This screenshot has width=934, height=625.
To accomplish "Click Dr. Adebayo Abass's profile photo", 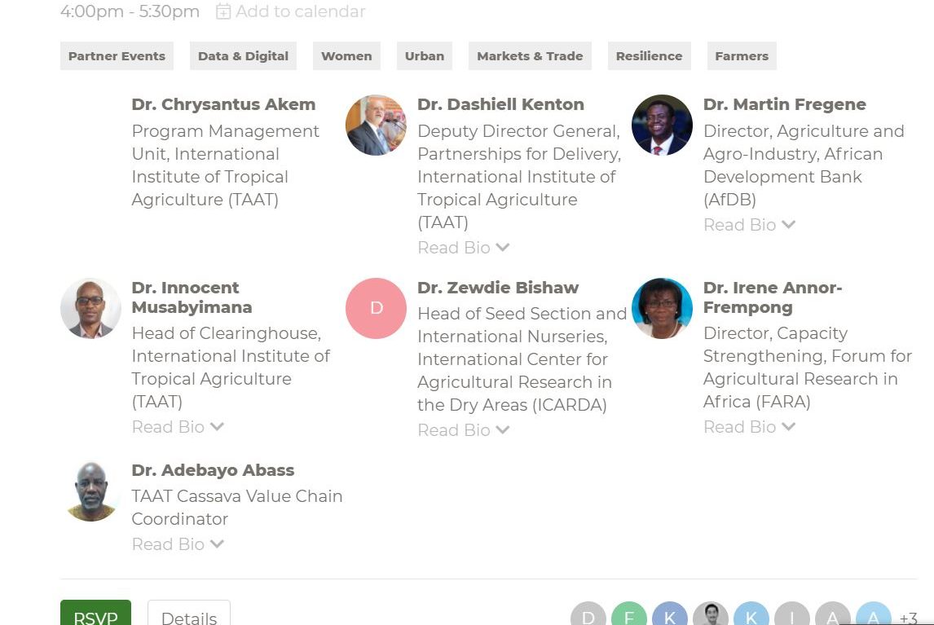I will pos(90,491).
